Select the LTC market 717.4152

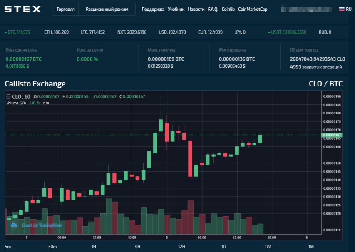[93, 32]
